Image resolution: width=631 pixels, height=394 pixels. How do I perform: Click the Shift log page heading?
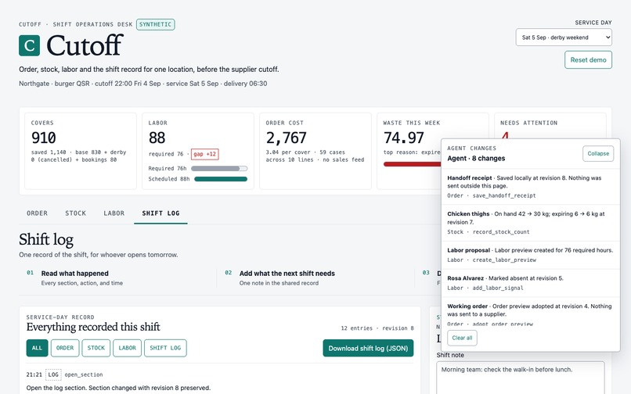(x=46, y=239)
